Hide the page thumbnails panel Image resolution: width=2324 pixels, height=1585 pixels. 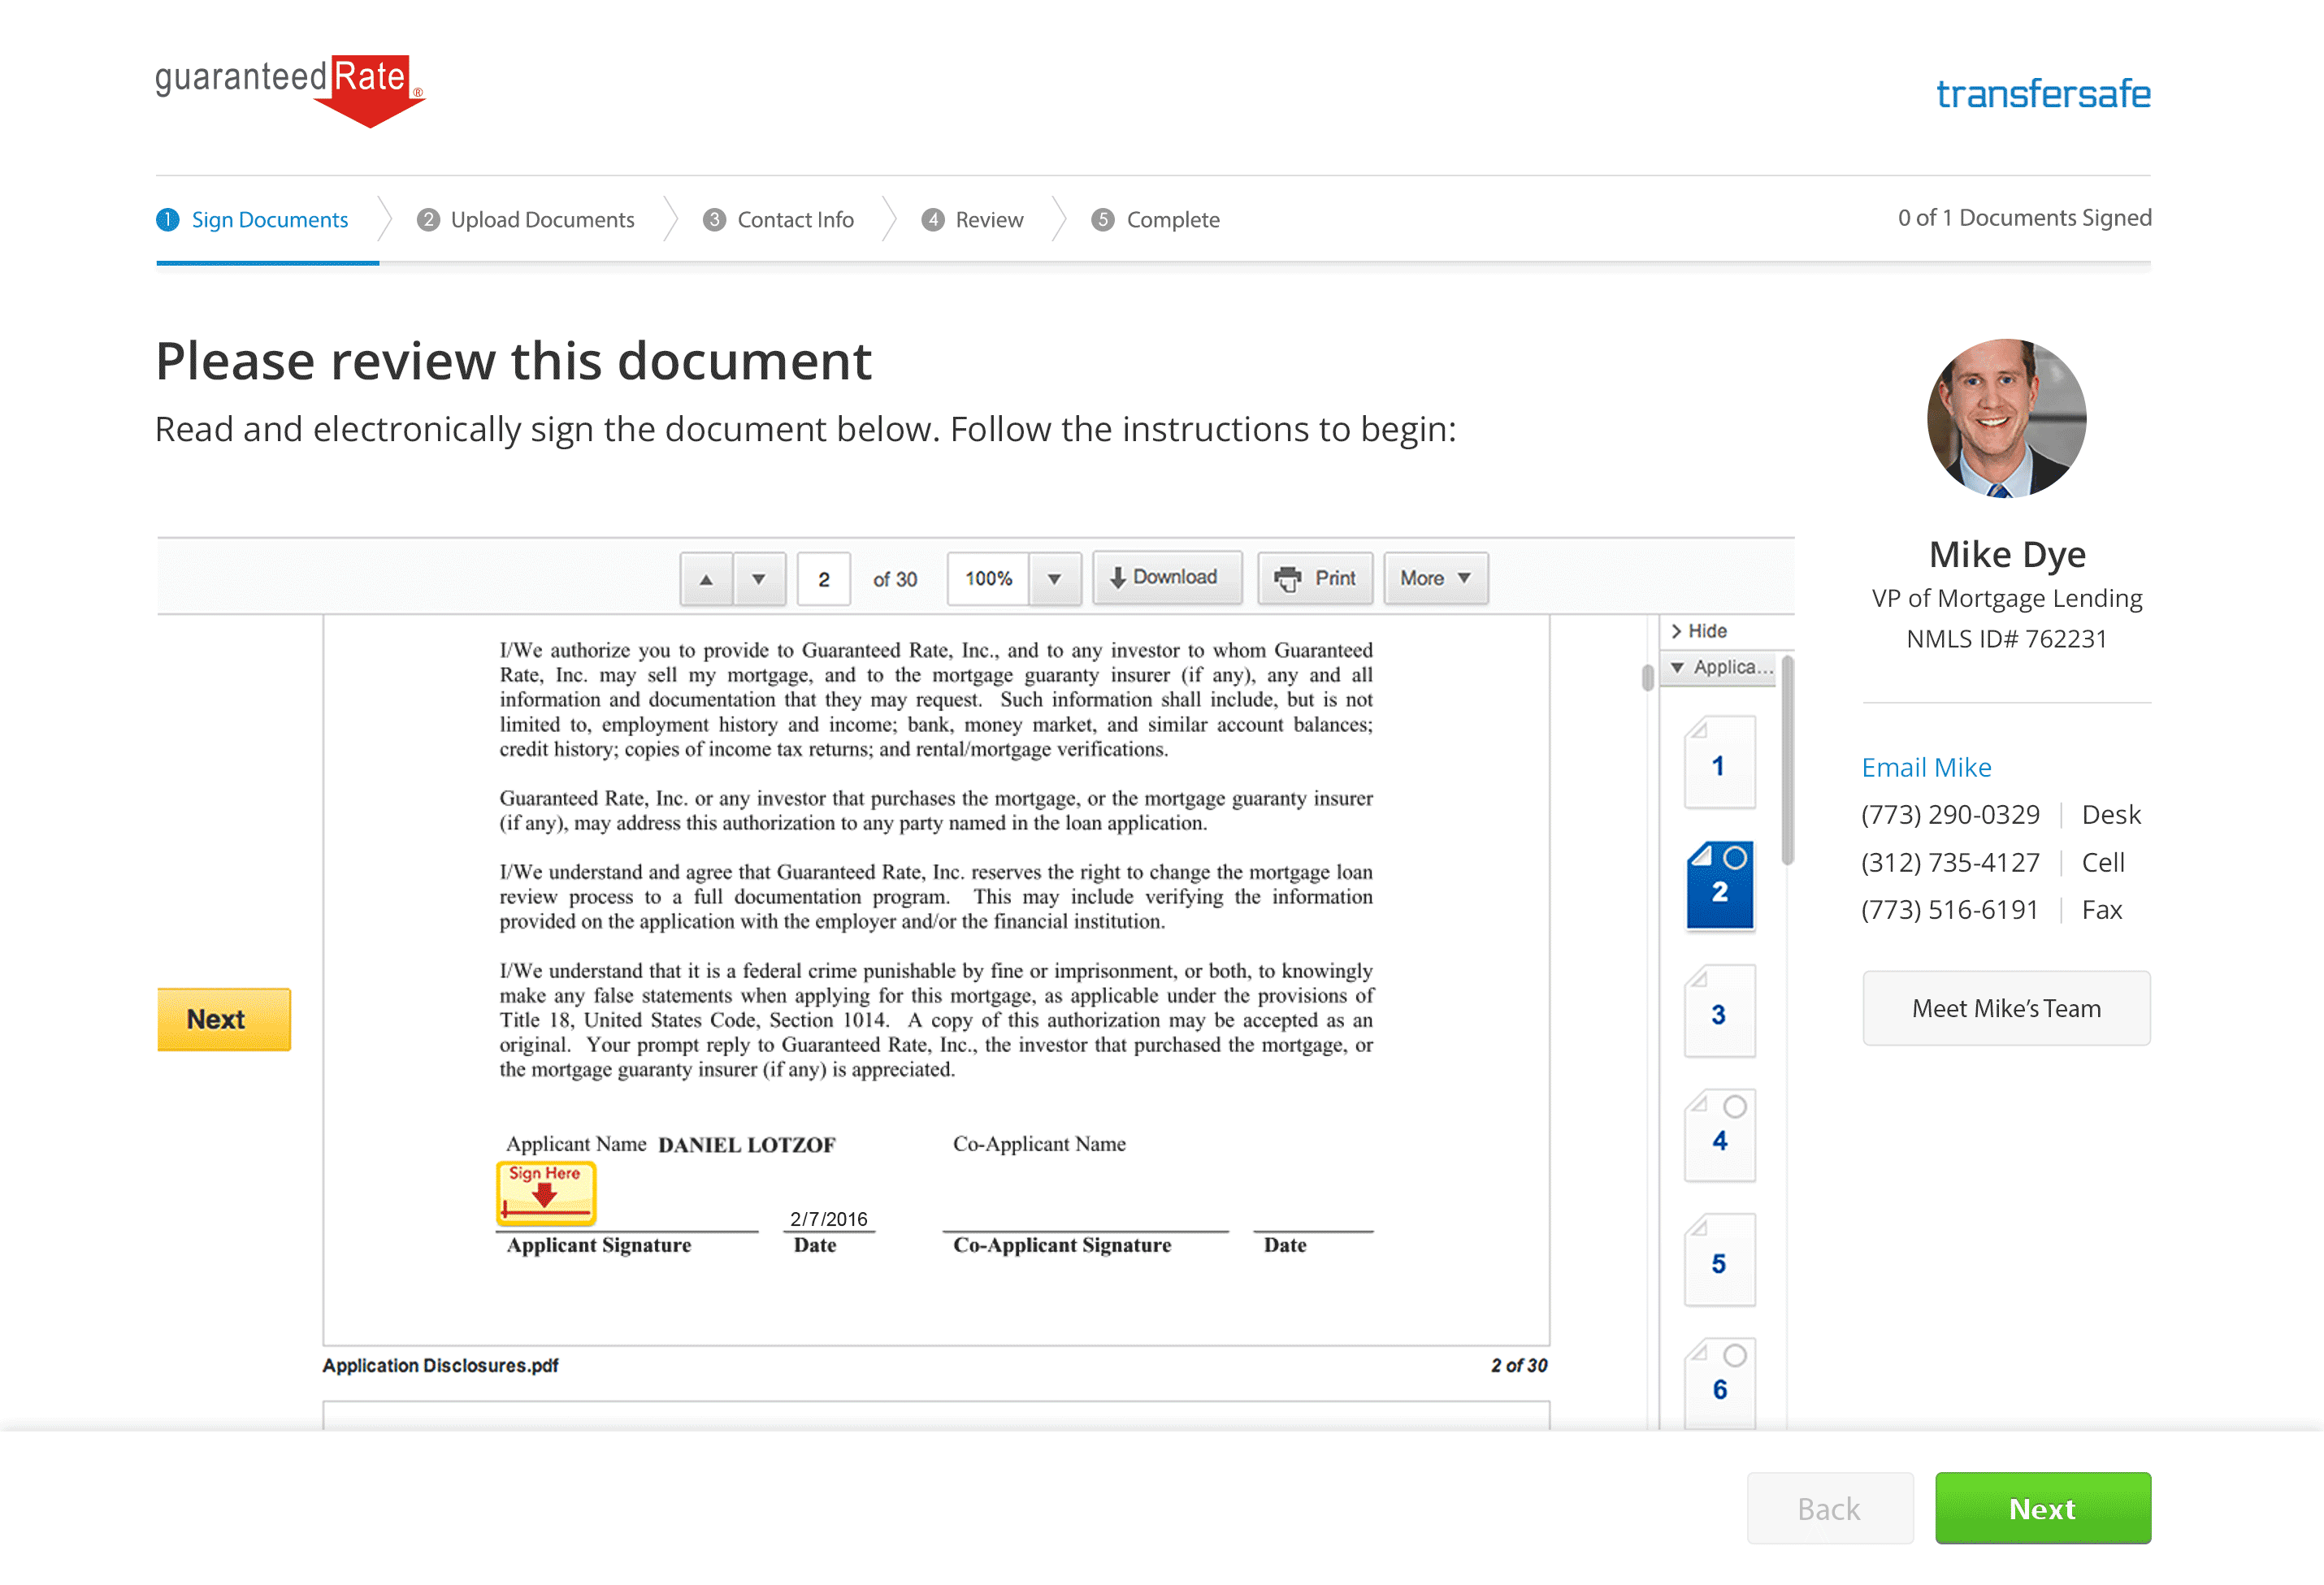point(1699,631)
